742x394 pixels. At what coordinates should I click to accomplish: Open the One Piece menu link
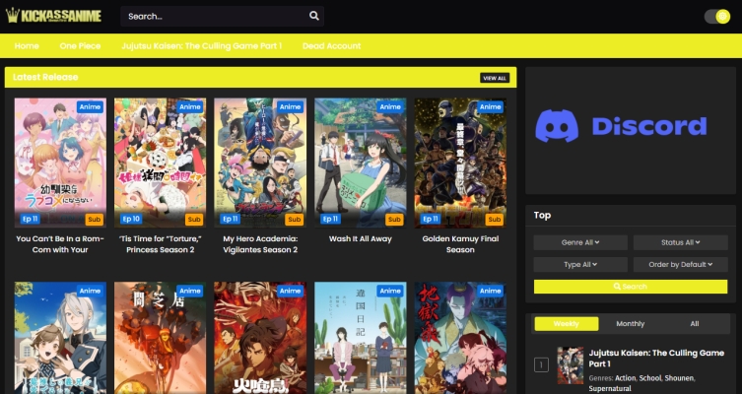point(80,46)
